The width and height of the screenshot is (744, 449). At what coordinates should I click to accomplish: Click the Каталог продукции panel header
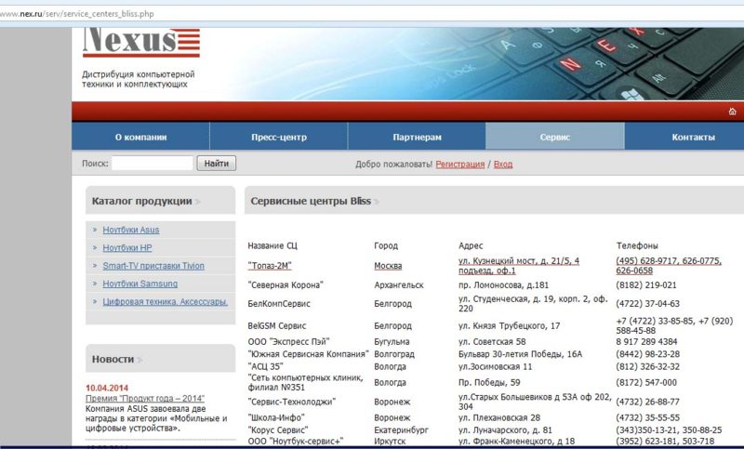pyautogui.click(x=160, y=201)
